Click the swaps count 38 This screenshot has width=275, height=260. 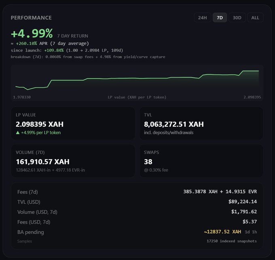(148, 162)
